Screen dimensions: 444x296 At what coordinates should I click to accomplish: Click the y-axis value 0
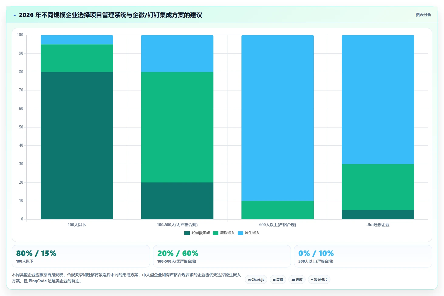pos(22,219)
